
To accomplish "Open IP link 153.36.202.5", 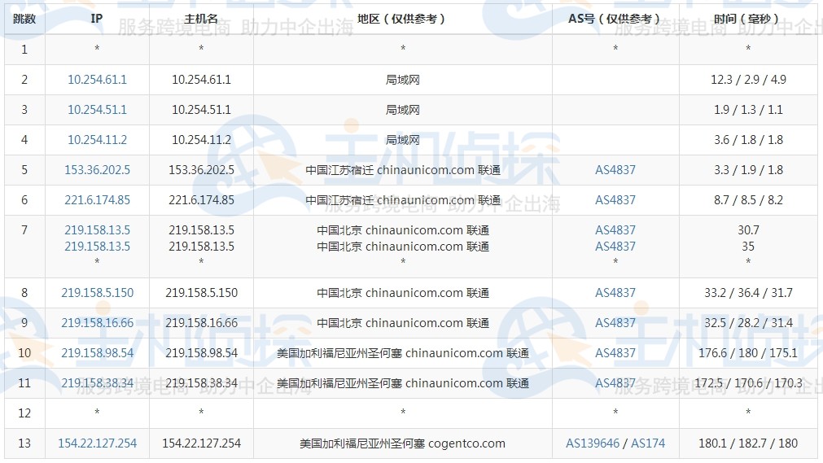I will tap(97, 170).
